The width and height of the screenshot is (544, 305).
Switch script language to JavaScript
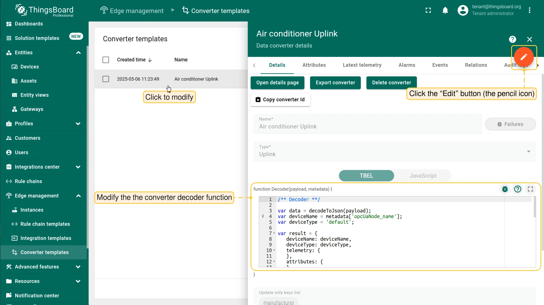point(423,176)
